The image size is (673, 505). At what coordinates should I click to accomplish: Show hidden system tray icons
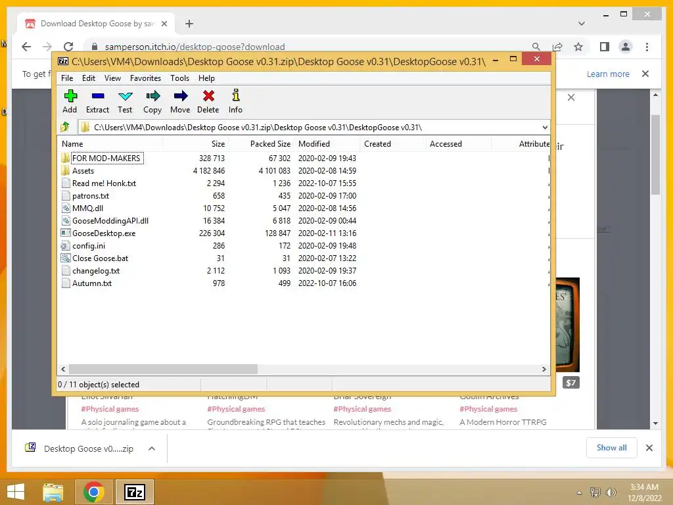(580, 493)
